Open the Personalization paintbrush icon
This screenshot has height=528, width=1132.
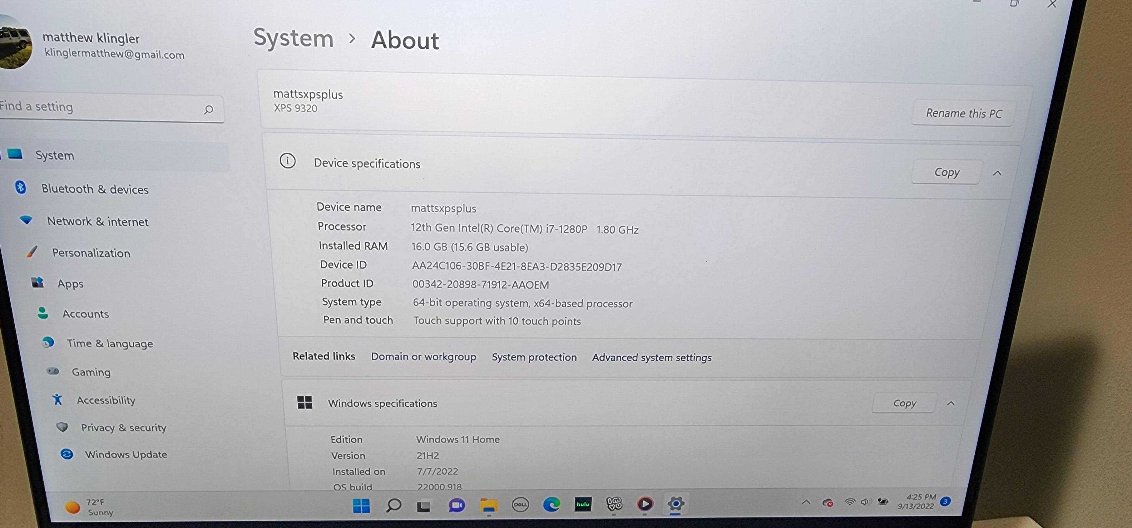click(32, 252)
